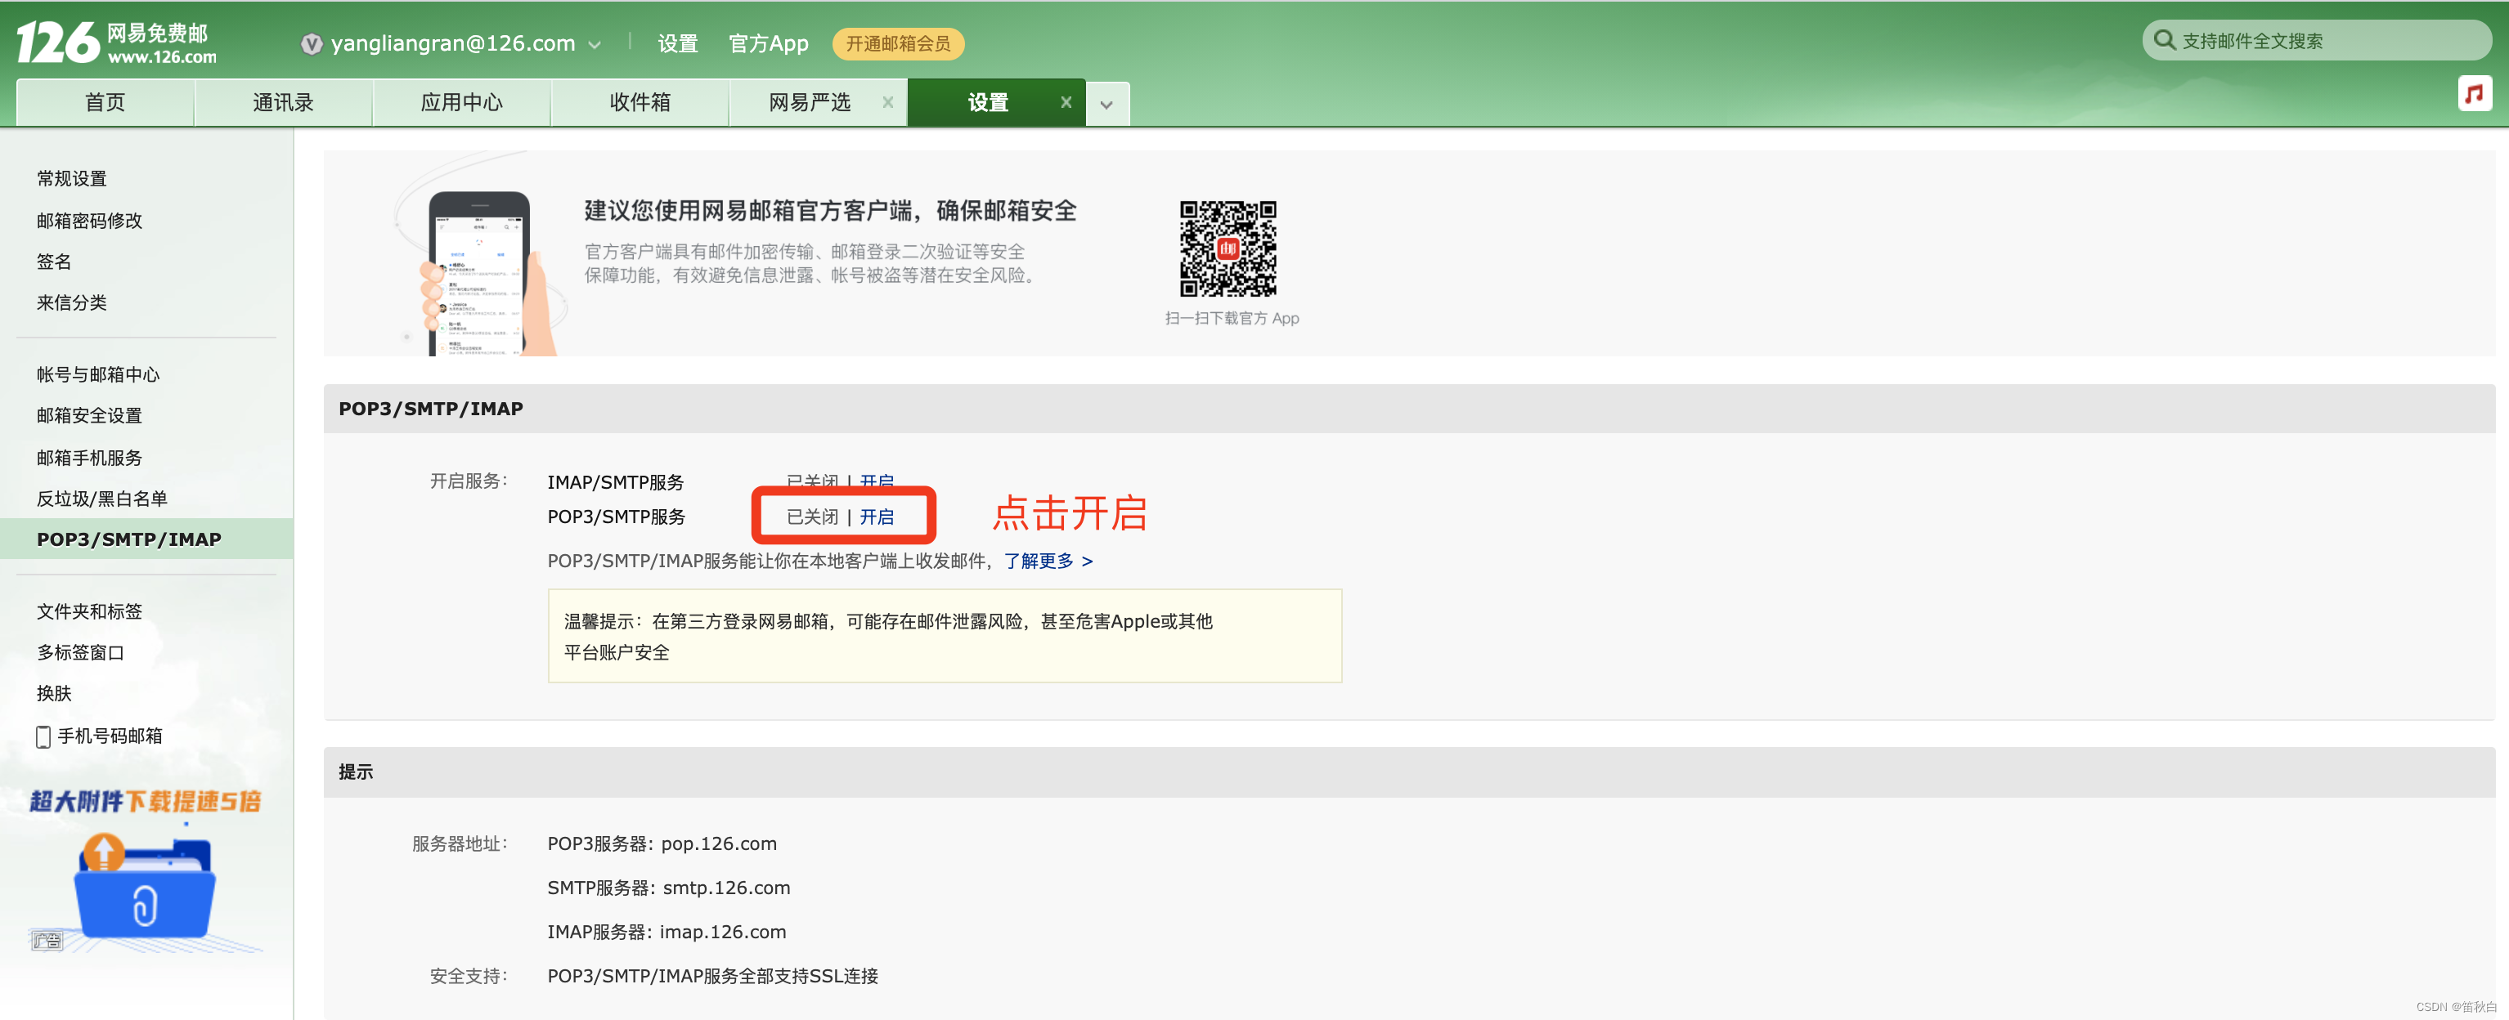Screen dimensions: 2509x1020
Task: Switch to the 收件箱 tab
Action: [x=639, y=102]
